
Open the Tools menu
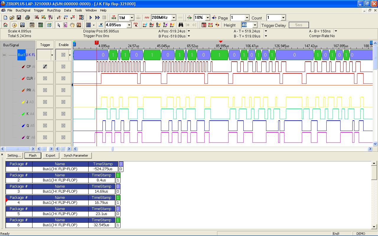(78, 10)
